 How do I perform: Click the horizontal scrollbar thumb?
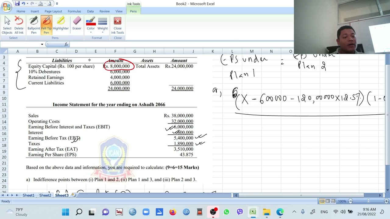[301, 195]
